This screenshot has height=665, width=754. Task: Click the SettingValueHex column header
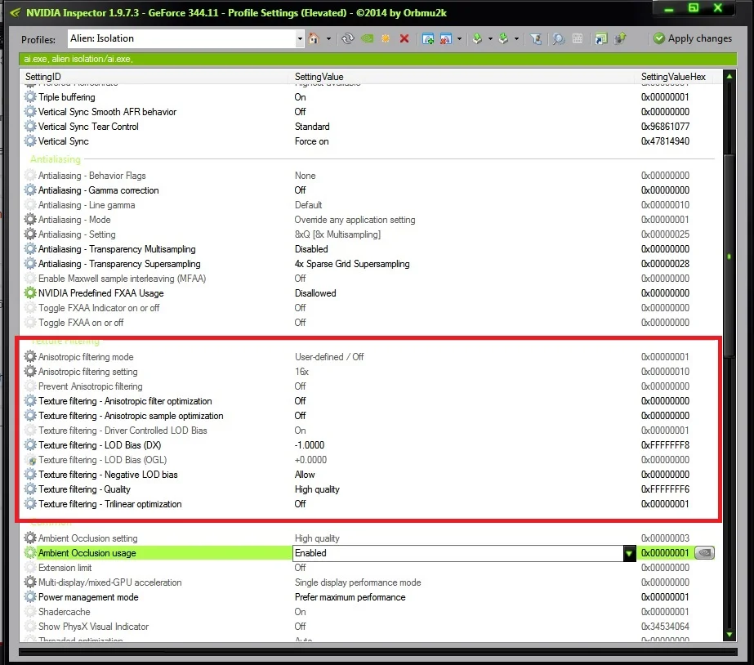673,77
